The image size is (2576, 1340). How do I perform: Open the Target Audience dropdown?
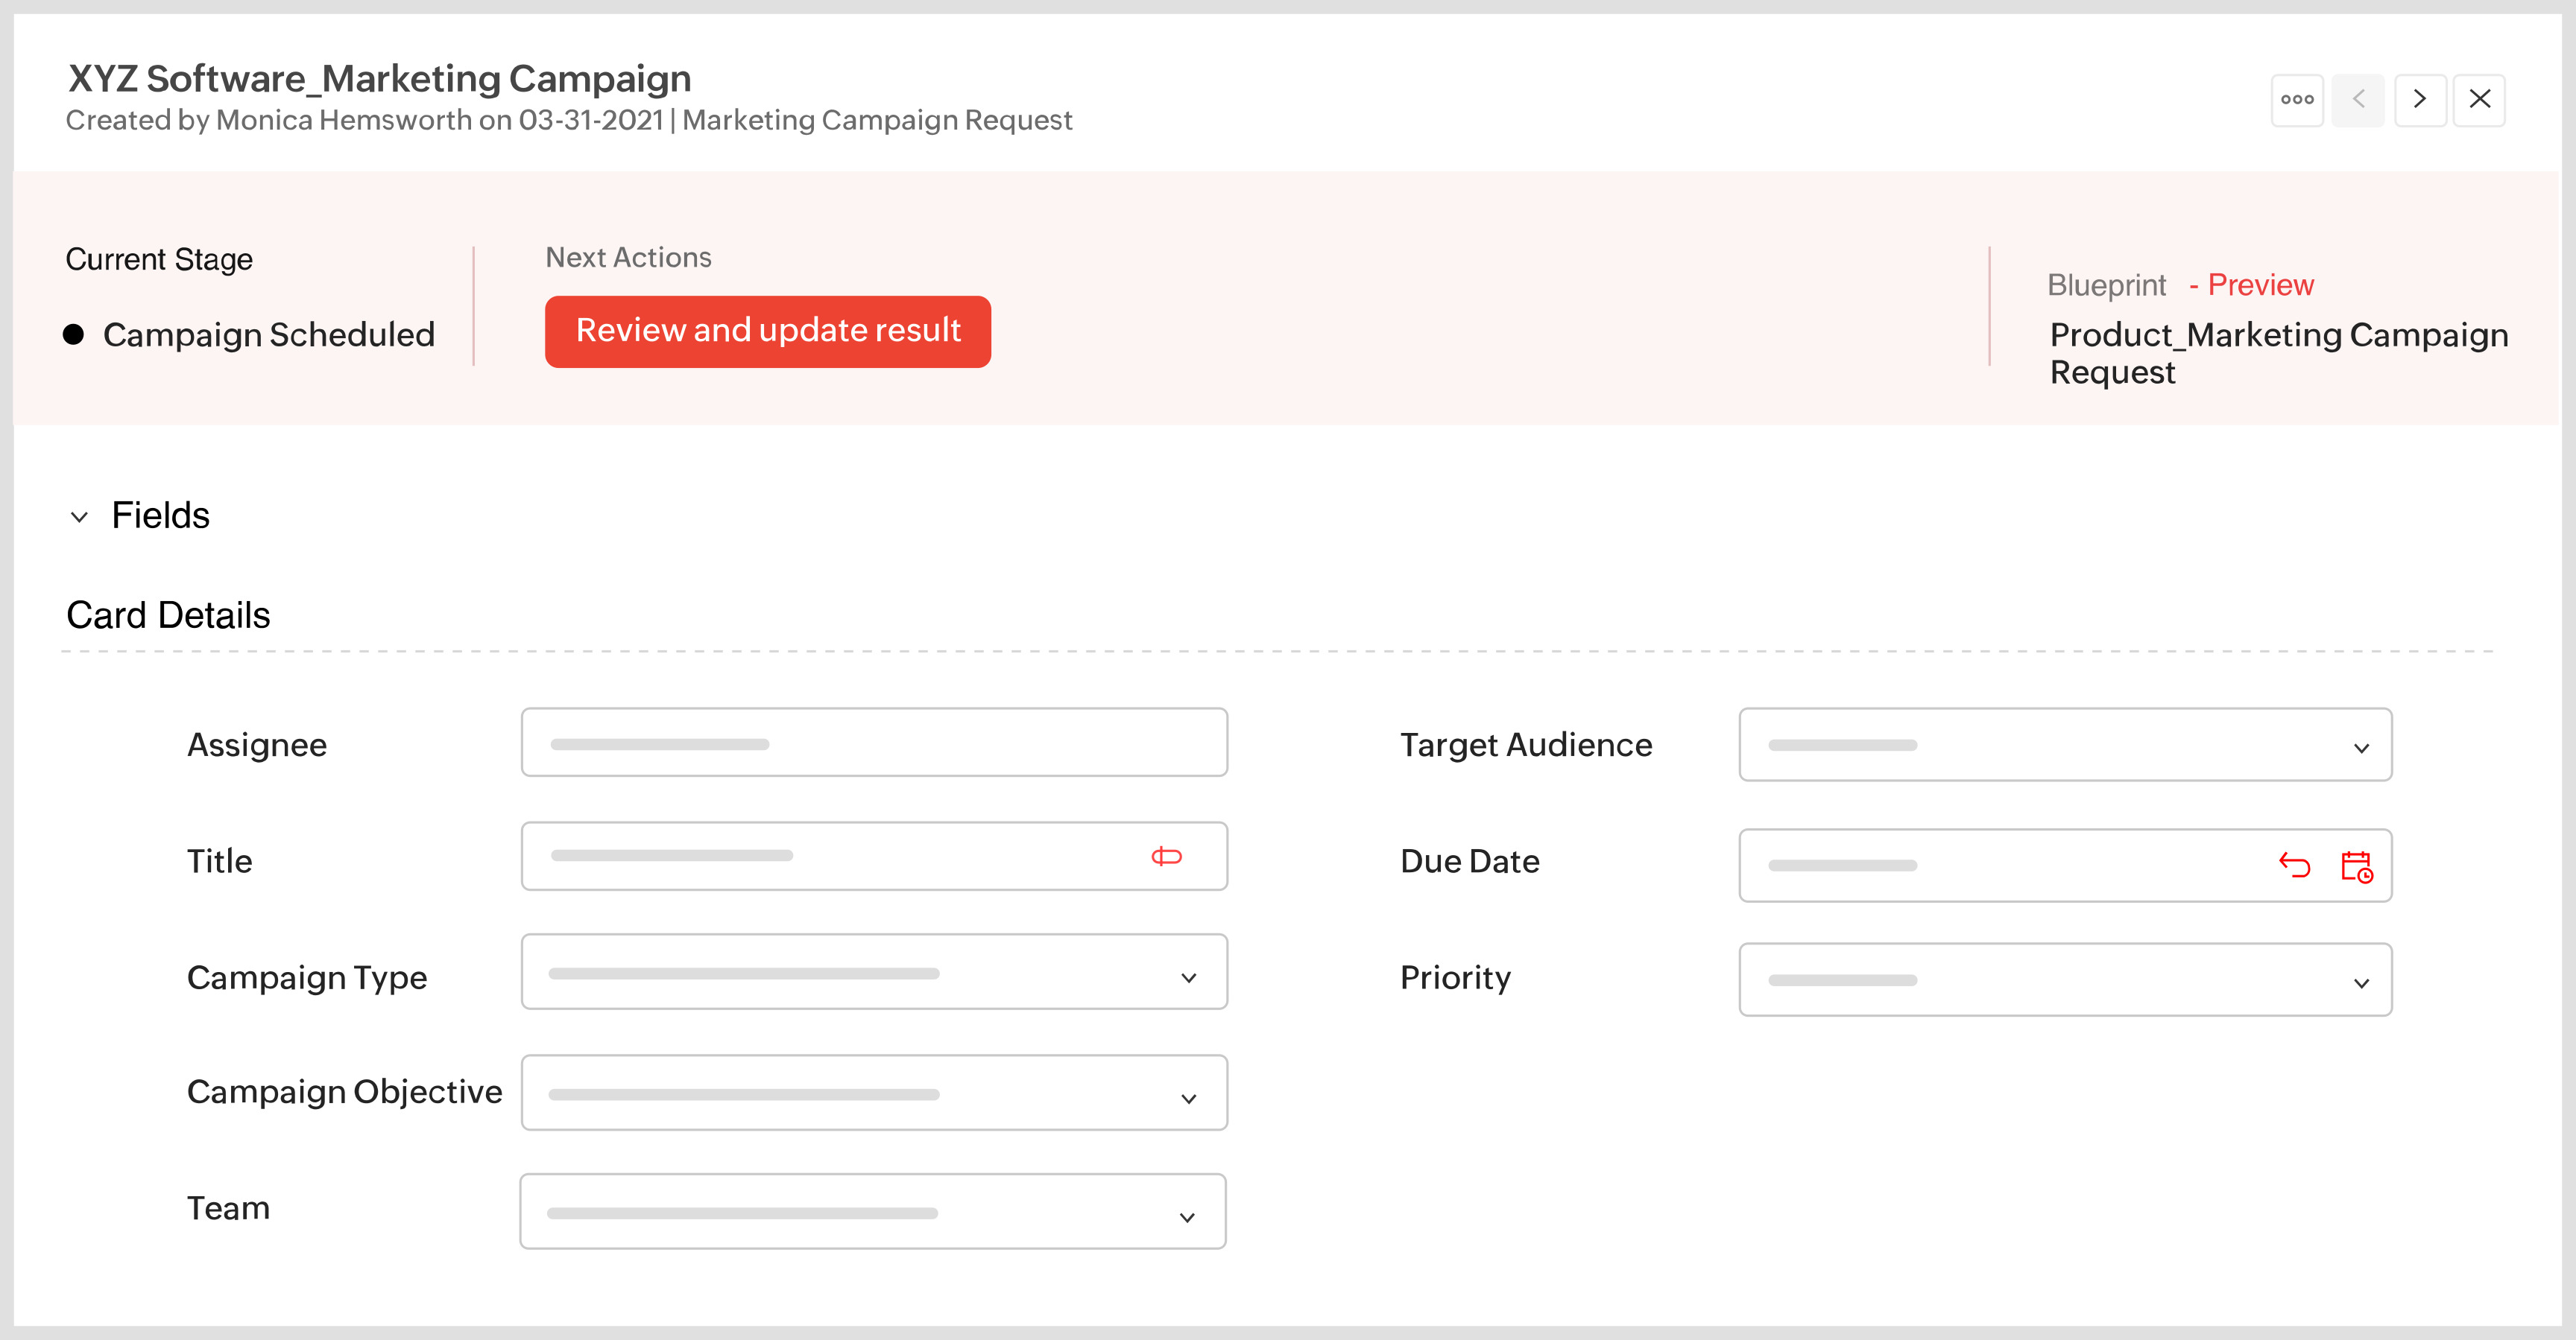point(2065,746)
